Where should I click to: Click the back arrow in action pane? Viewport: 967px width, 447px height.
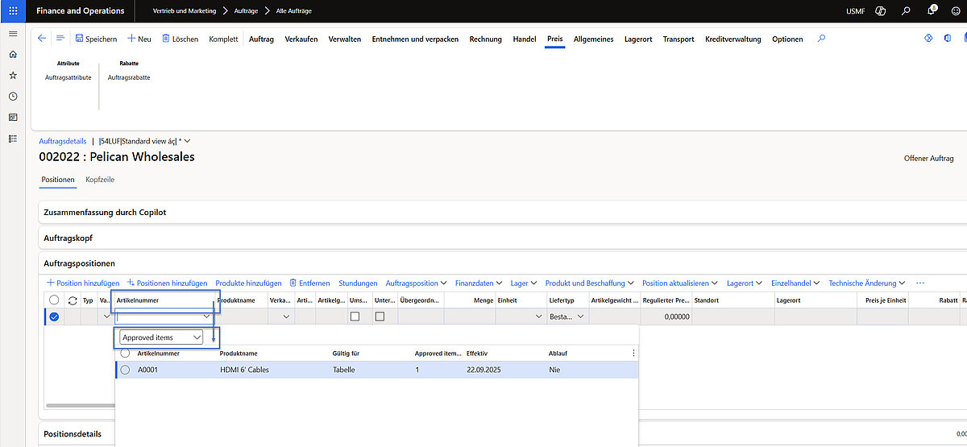pyautogui.click(x=43, y=39)
